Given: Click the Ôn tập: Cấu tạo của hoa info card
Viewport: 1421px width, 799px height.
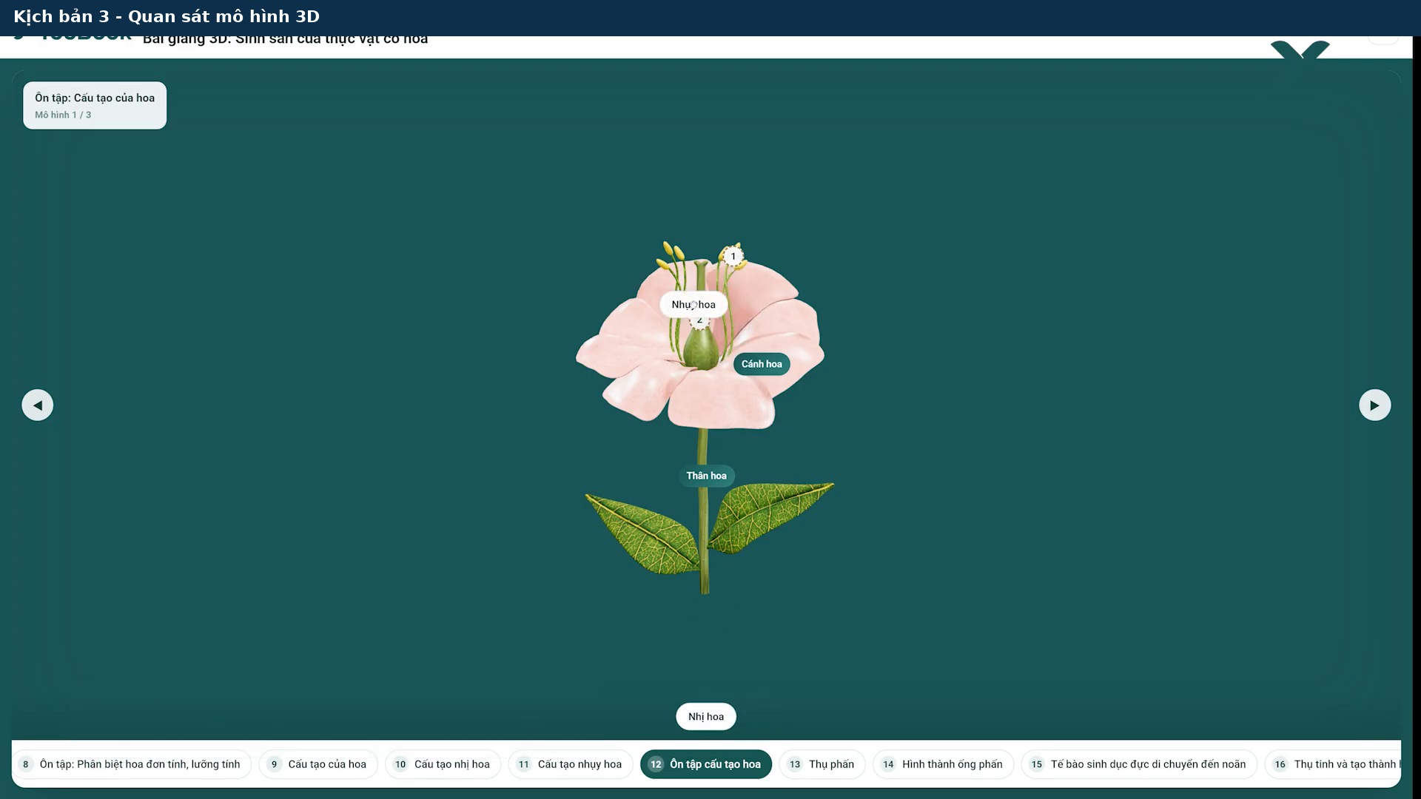Looking at the screenshot, I should [95, 105].
